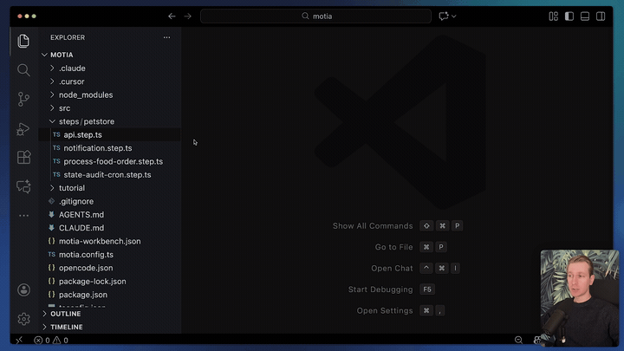Viewport: 624px width, 351px height.
Task: Expand the TIMELINE section
Action: 66,327
